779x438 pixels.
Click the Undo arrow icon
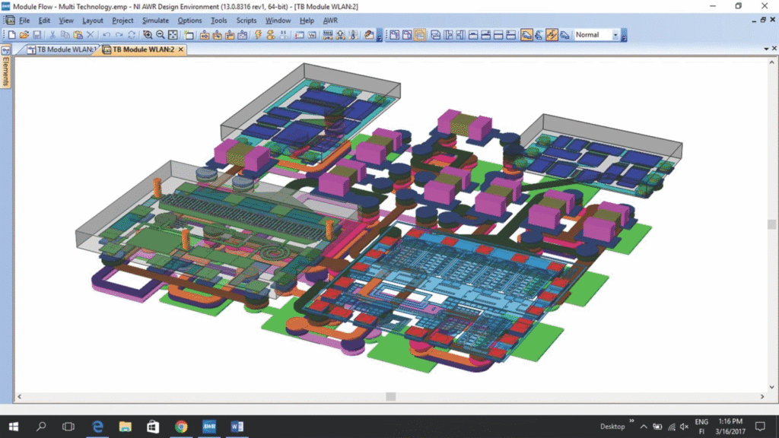point(107,35)
